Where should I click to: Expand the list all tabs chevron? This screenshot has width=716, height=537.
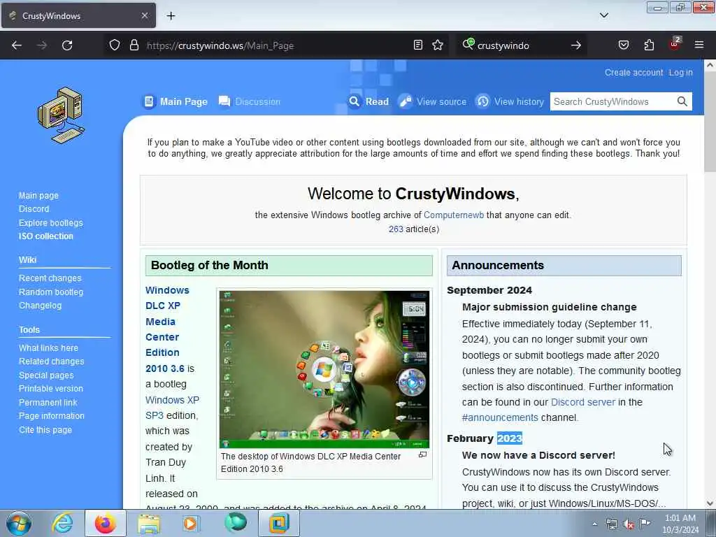(x=603, y=15)
